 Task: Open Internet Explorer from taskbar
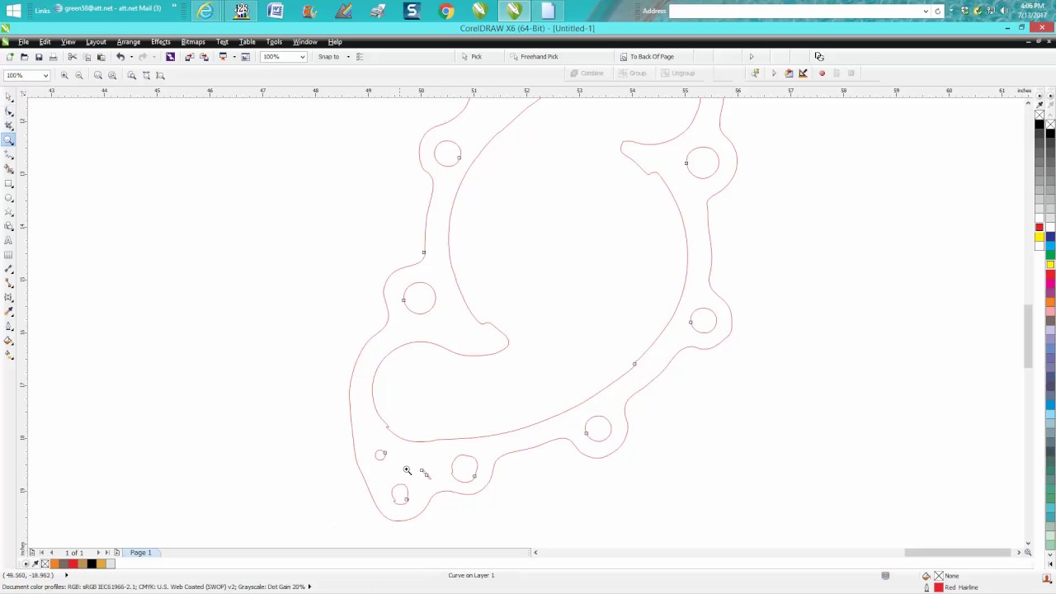click(x=205, y=12)
